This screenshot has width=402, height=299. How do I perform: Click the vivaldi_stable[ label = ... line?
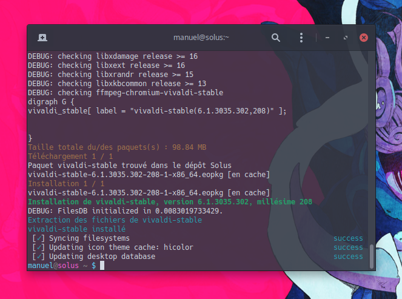coord(157,111)
